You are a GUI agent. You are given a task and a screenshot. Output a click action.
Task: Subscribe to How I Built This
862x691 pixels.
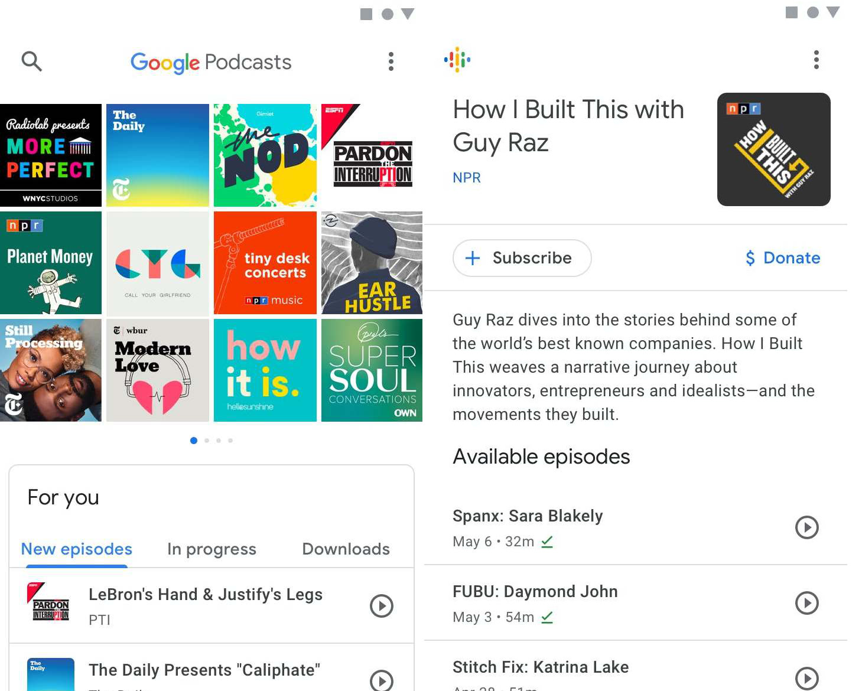click(x=522, y=258)
